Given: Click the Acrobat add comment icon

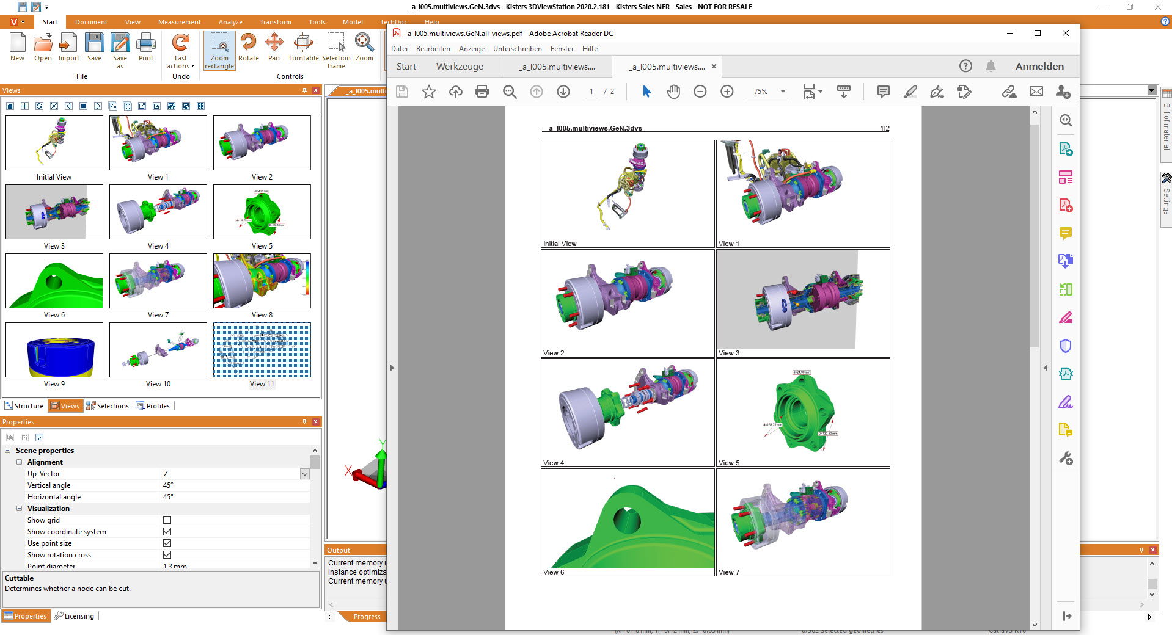Looking at the screenshot, I should coord(883,92).
